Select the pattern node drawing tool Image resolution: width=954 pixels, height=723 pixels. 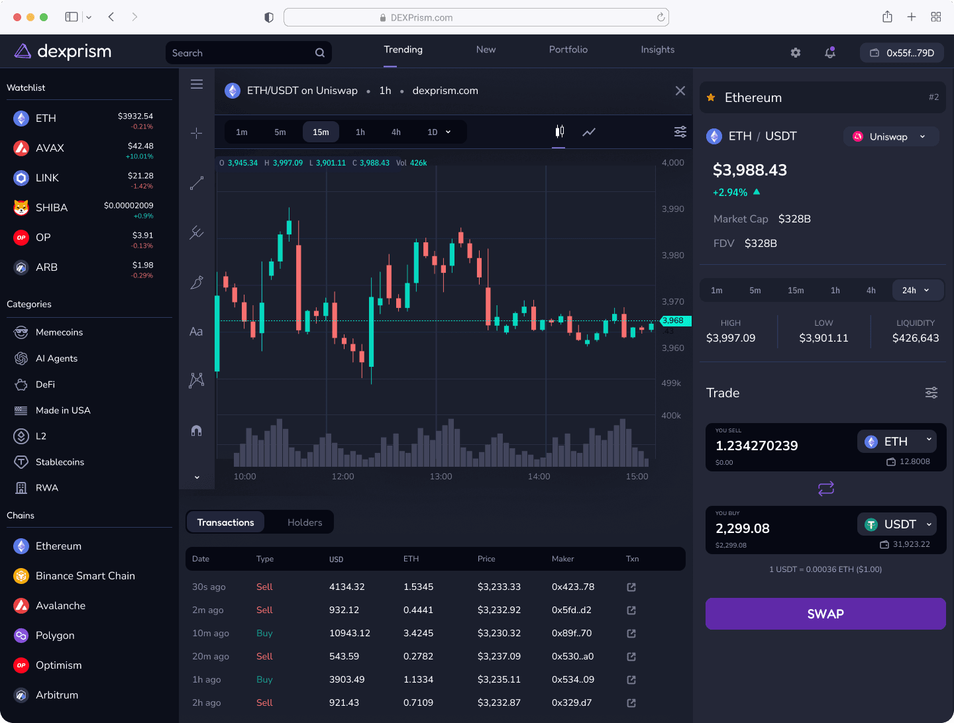pyautogui.click(x=197, y=380)
